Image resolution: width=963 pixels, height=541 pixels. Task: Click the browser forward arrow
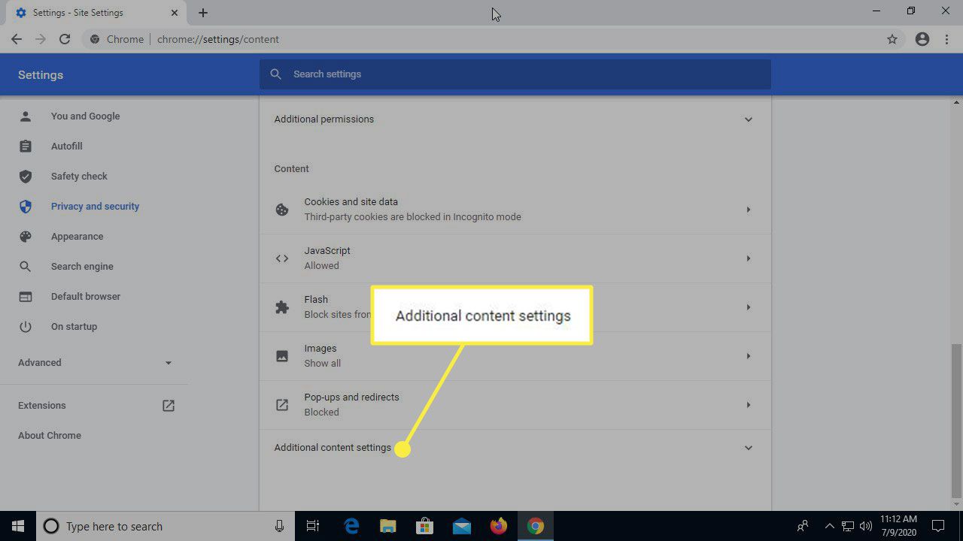click(41, 39)
